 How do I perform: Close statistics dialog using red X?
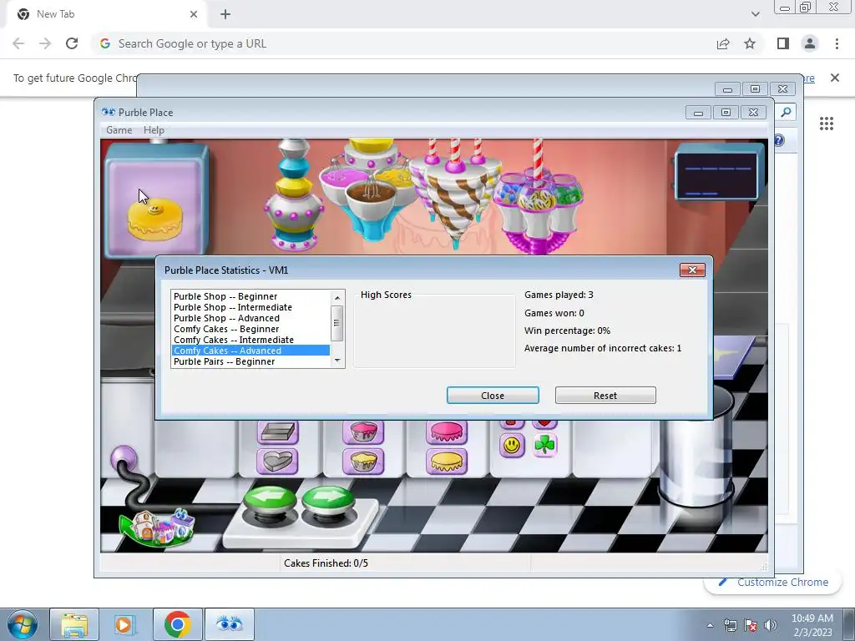[692, 270]
